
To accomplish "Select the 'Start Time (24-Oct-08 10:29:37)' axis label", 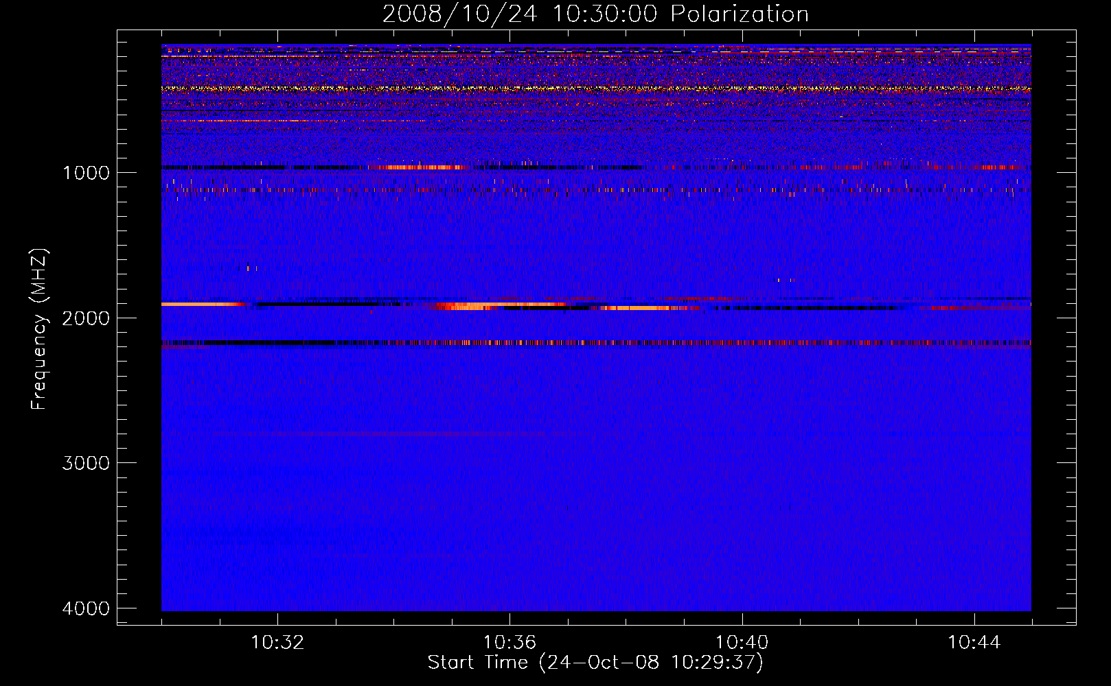I will (595, 663).
